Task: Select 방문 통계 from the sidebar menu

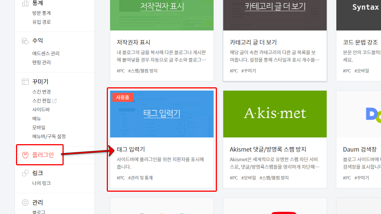Action: 42,13
